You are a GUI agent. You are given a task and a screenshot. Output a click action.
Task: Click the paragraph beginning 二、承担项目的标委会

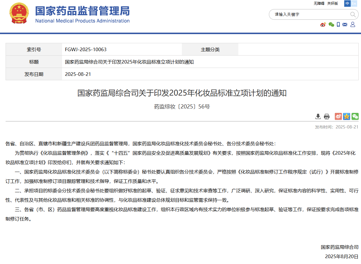(182, 195)
